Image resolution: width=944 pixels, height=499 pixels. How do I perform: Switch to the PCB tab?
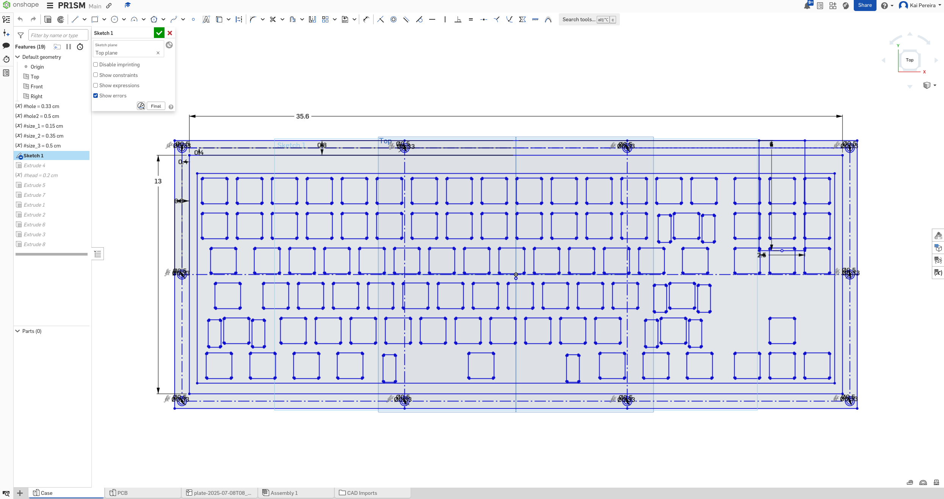pos(122,493)
